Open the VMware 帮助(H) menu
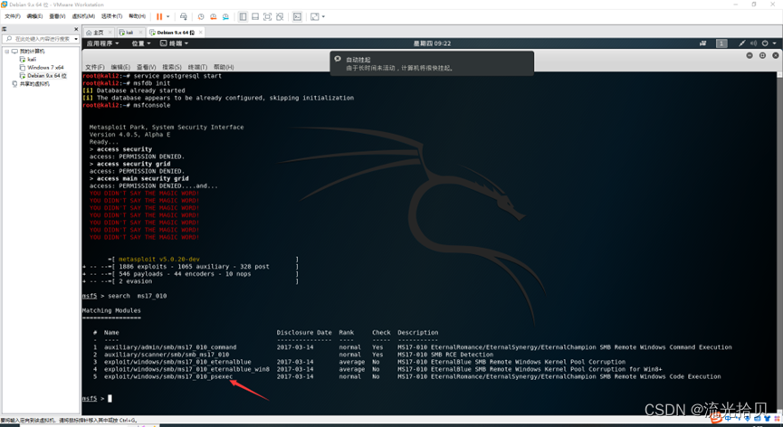This screenshot has height=427, width=783. coord(137,16)
